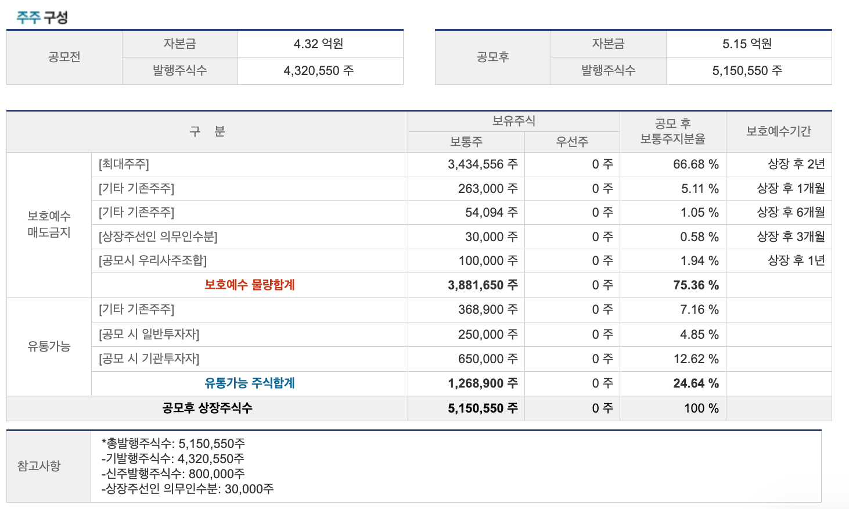Select the 1,268,900 주 total

(x=483, y=383)
